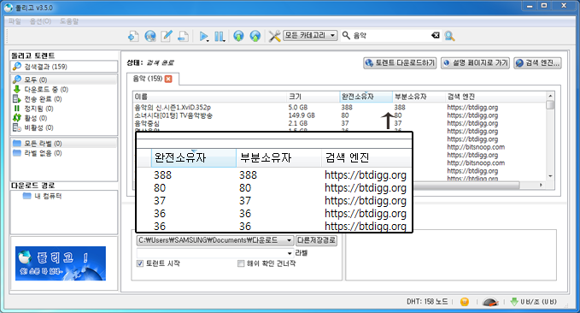
Task: Click the DHT: 158 노드 status text
Action: pos(427,302)
